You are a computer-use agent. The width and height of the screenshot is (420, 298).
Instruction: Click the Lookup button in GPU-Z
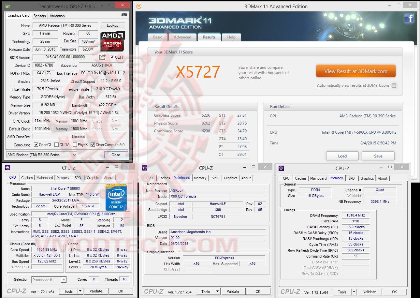(112, 25)
